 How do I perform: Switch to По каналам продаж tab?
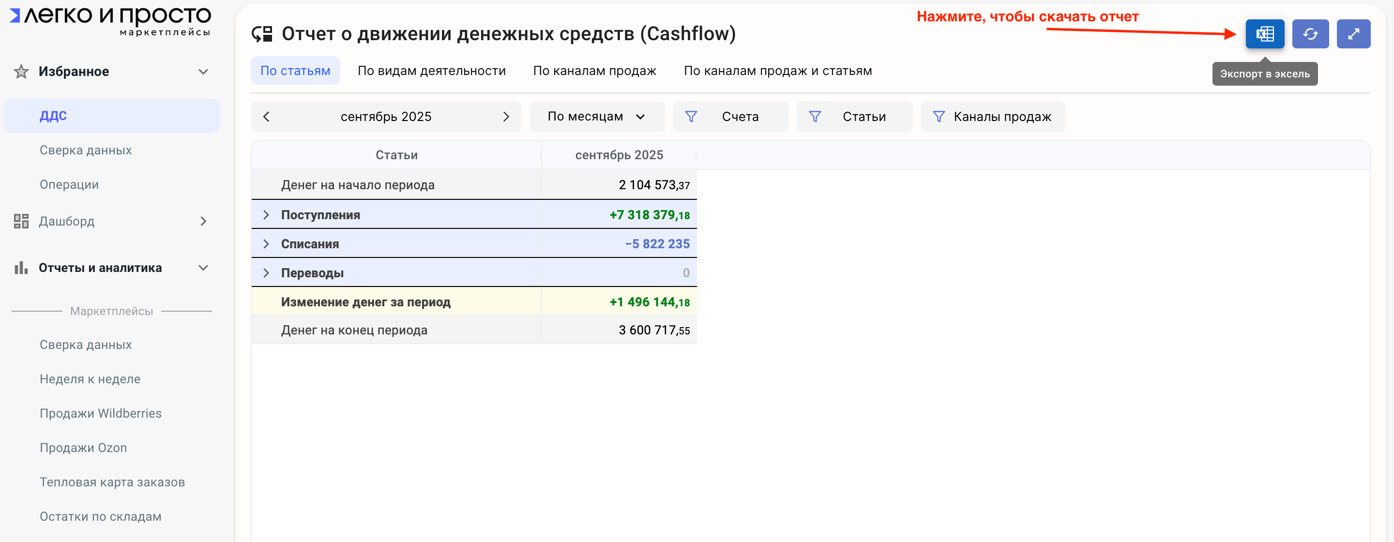[x=594, y=71]
